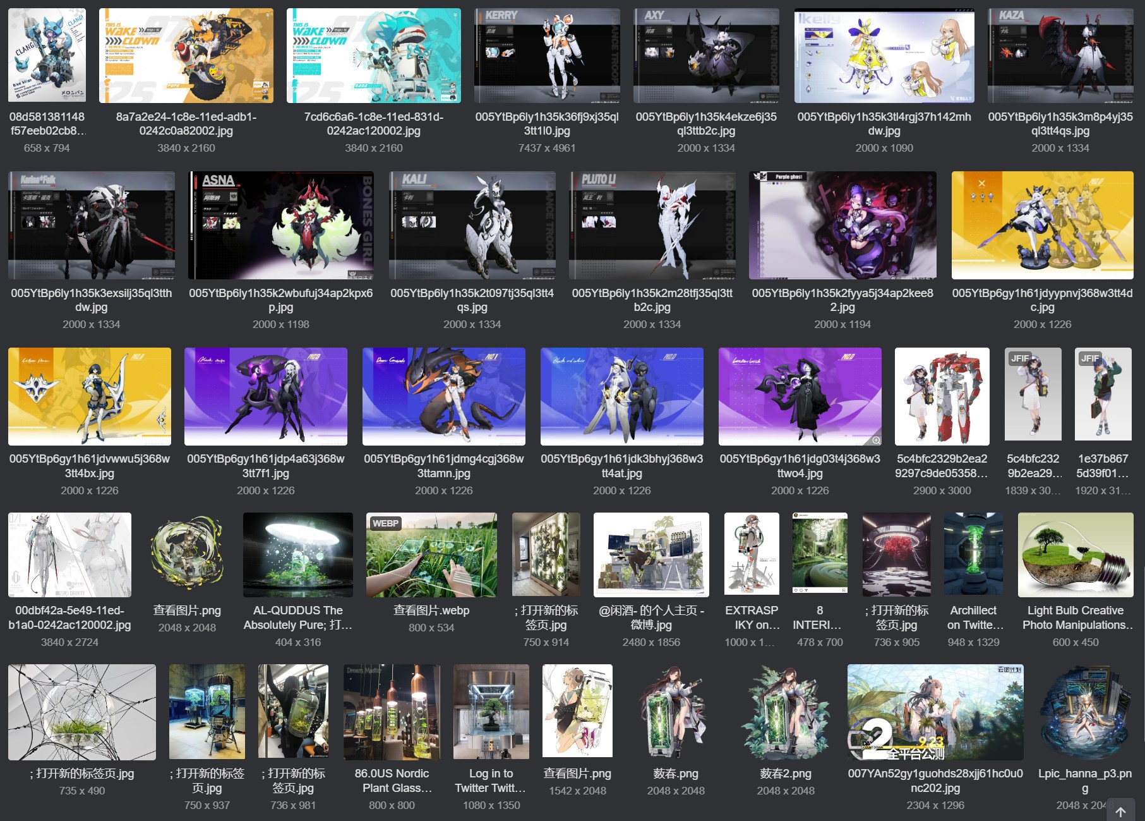
Task: Click filename 005YtBp6gy1h61jdvwwu5j368w3tt4bx.jpg
Action: pos(90,466)
